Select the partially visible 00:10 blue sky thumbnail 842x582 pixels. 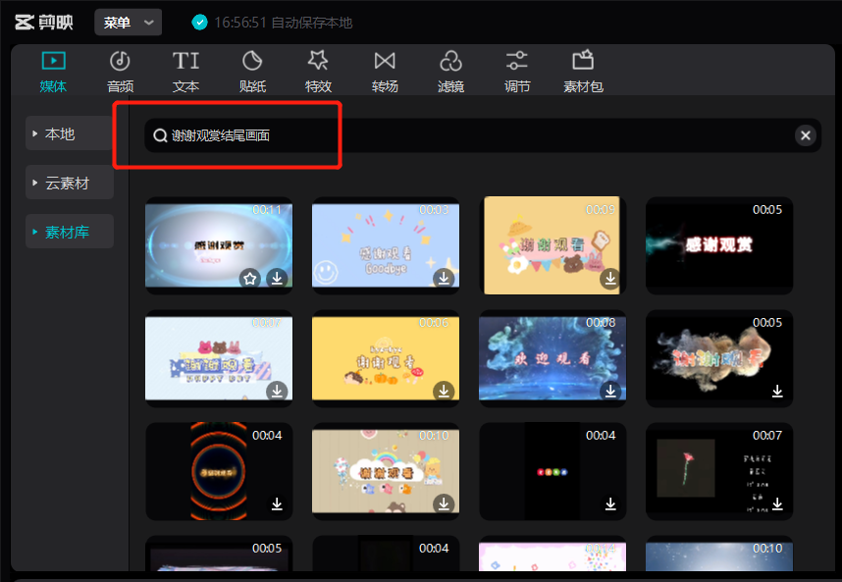pos(719,554)
